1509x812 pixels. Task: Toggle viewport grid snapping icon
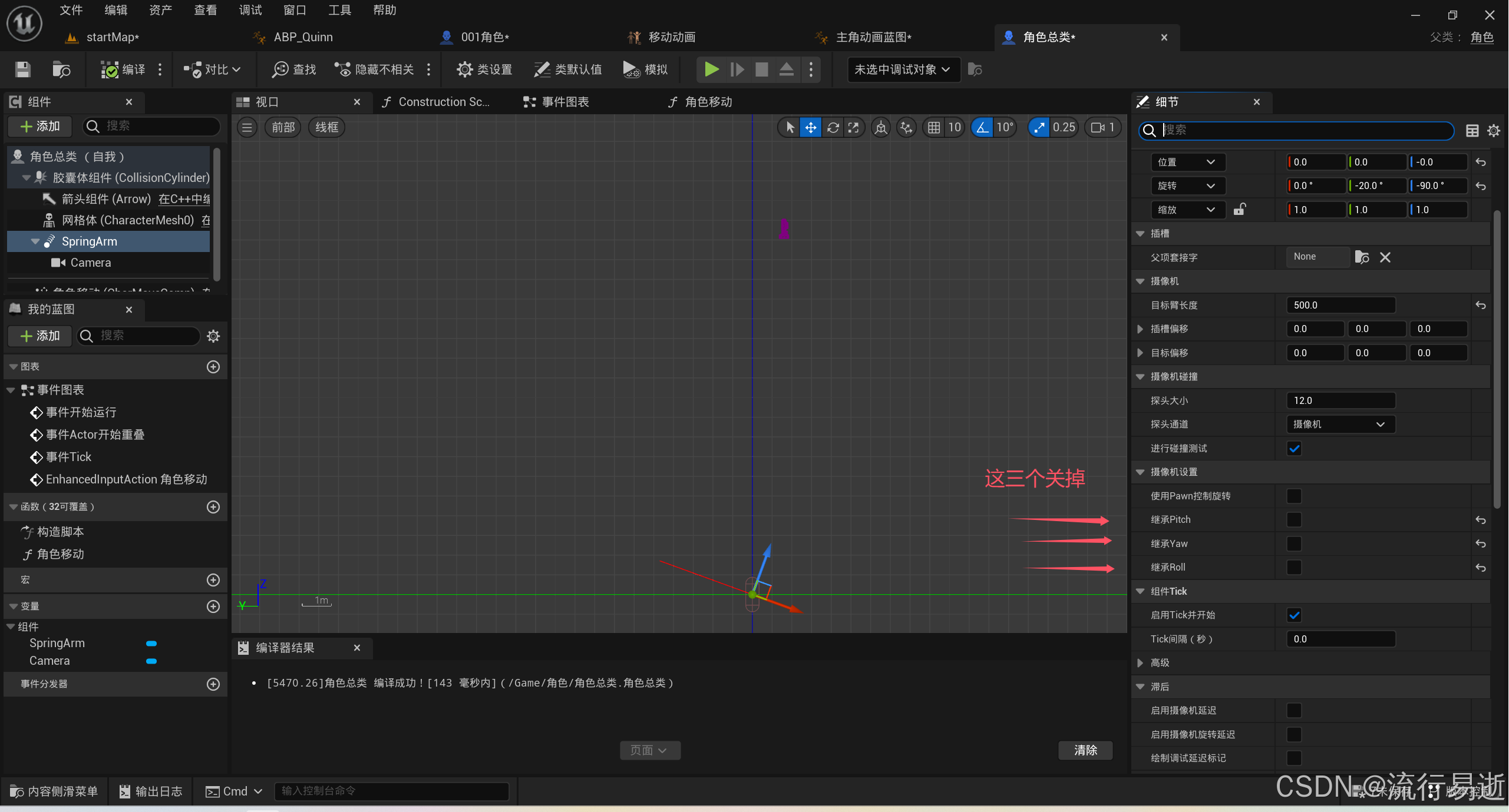coord(934,128)
